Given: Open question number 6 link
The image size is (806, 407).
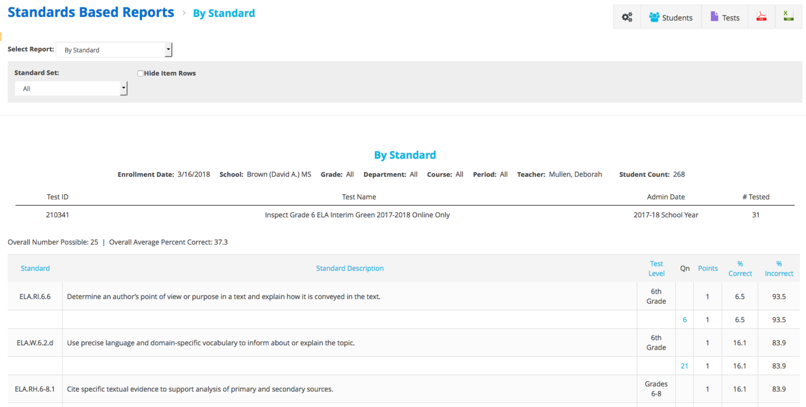Looking at the screenshot, I should (684, 320).
